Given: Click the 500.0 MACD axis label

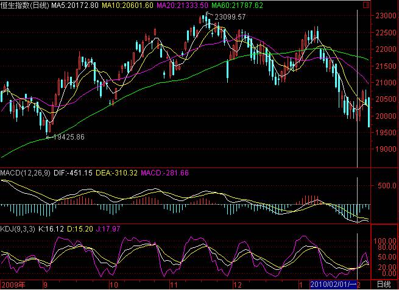Looking at the screenshot, I should click(x=387, y=186).
